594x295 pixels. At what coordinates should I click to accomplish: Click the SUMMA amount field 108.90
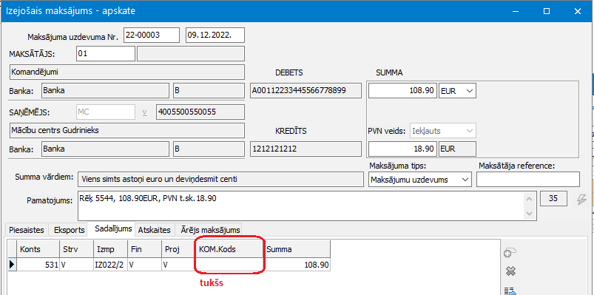[x=402, y=91]
